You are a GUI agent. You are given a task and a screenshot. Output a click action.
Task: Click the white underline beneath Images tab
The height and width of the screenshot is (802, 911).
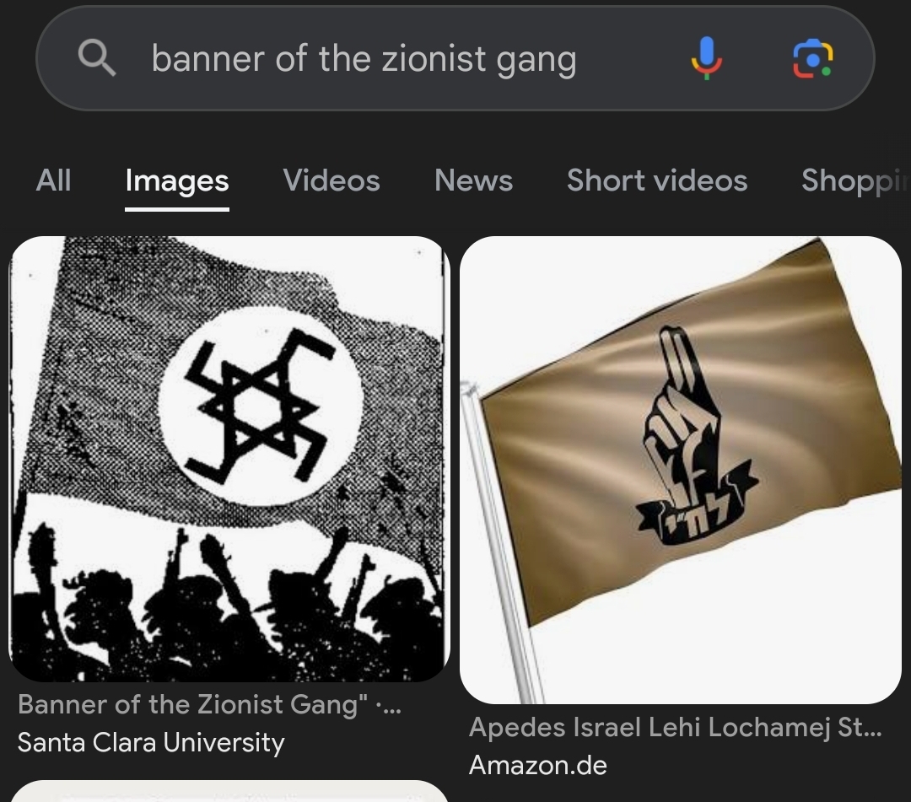pyautogui.click(x=177, y=209)
